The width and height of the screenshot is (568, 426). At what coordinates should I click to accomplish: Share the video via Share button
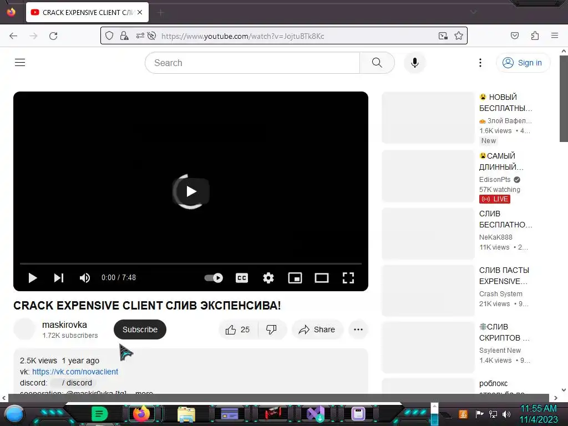pyautogui.click(x=317, y=329)
